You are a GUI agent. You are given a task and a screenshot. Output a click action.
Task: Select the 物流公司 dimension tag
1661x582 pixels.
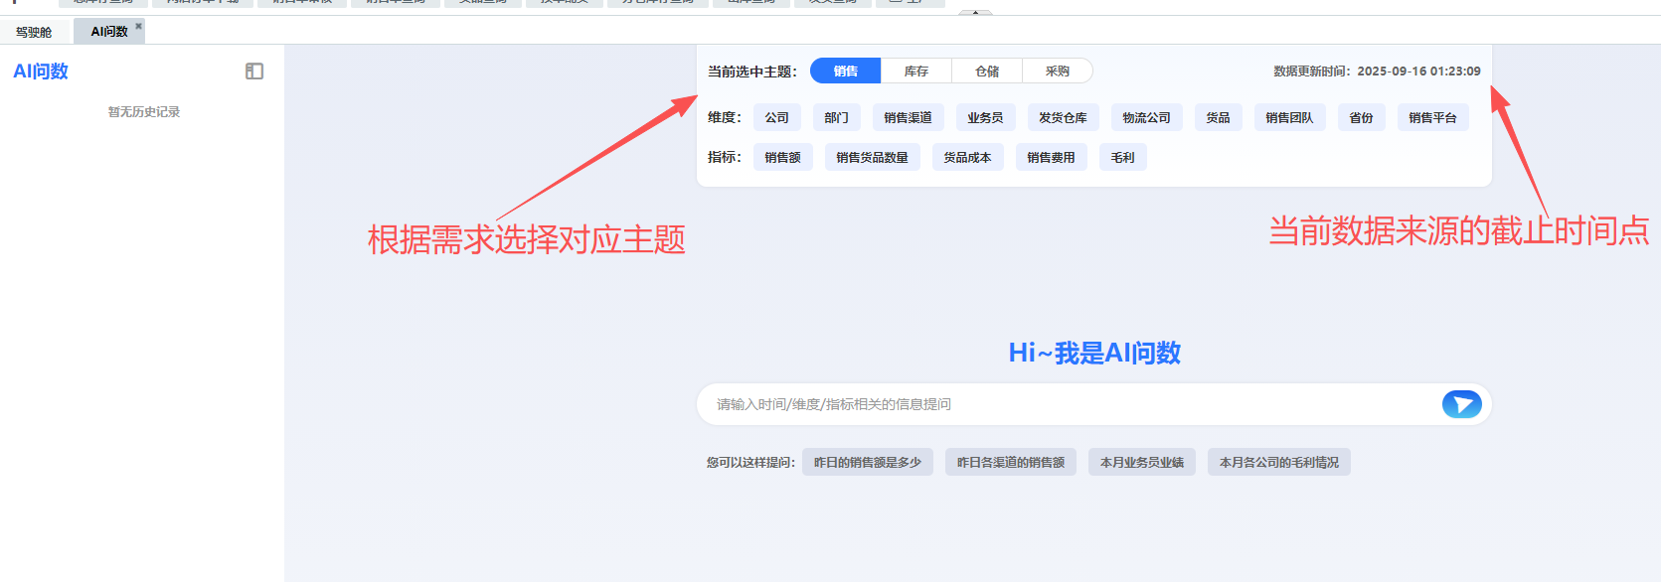(1146, 118)
